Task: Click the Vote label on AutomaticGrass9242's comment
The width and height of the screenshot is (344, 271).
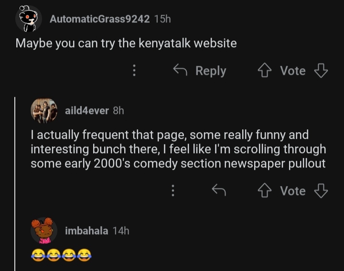Action: coord(292,71)
